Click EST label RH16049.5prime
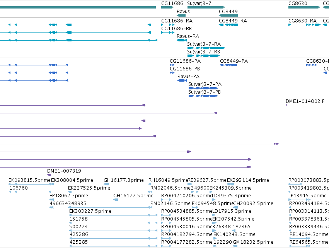Image resolution: width=329 pixels, height=248 pixels. (x=168, y=180)
